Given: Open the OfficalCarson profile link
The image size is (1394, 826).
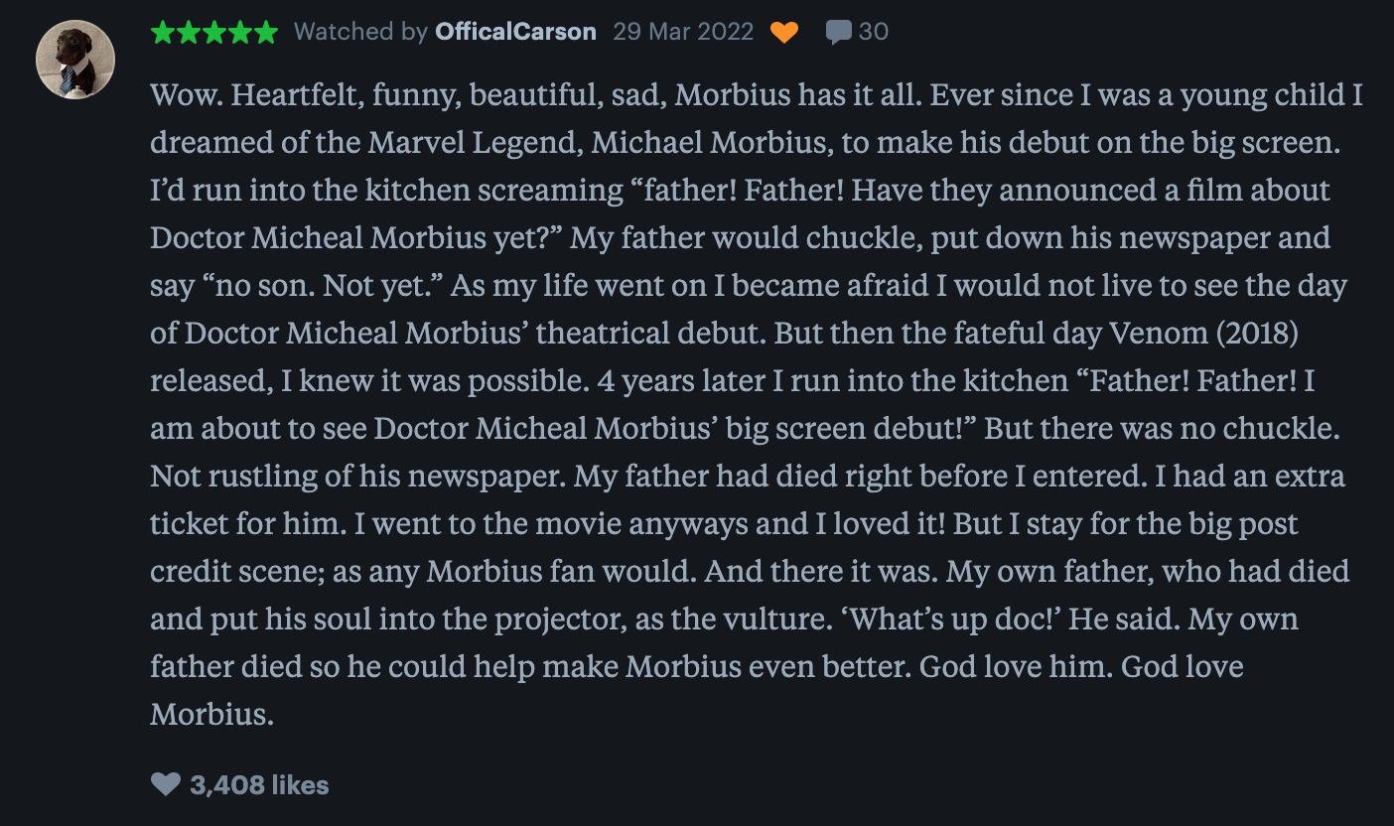Looking at the screenshot, I should pyautogui.click(x=515, y=32).
